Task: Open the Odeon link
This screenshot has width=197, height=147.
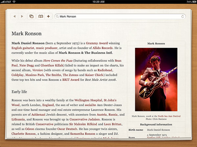Action: [30, 129]
